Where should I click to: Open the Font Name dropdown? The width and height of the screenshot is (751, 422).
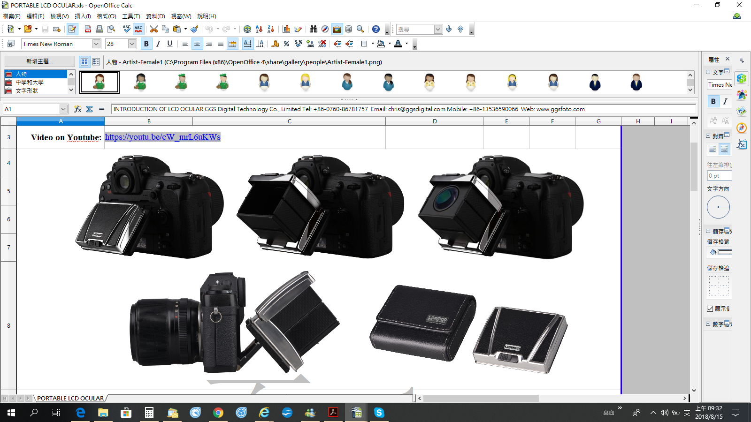(x=96, y=44)
